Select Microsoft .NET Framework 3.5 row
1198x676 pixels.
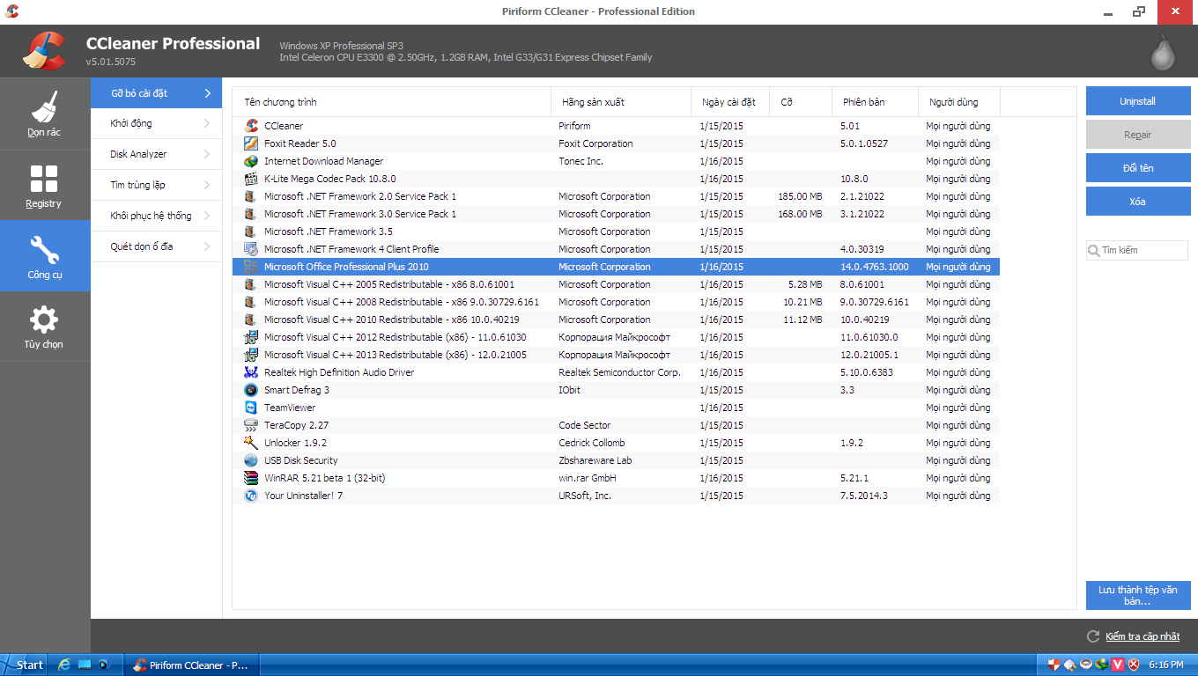point(616,231)
